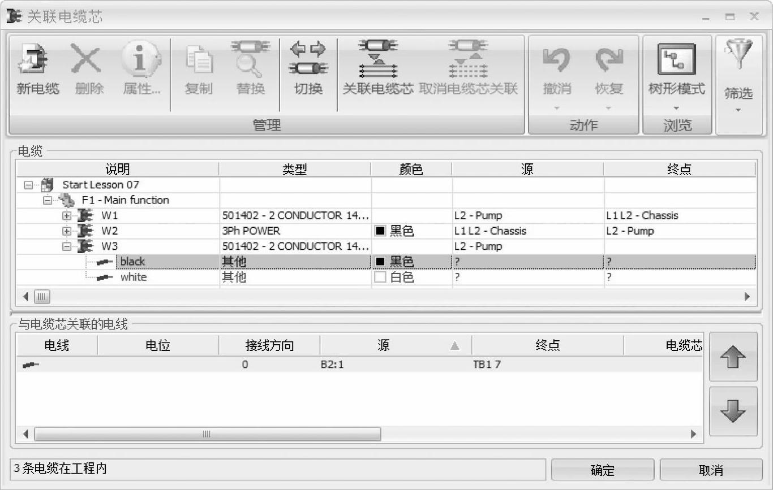This screenshot has height=490, width=773.
Task: Click the 撤消 undo icon
Action: [x=557, y=59]
